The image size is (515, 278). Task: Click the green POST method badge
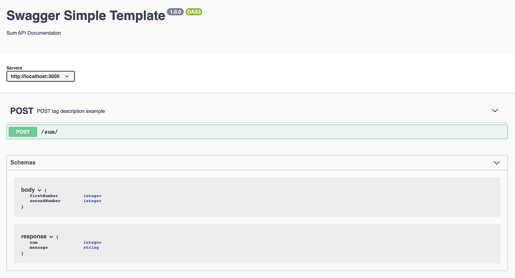22,131
